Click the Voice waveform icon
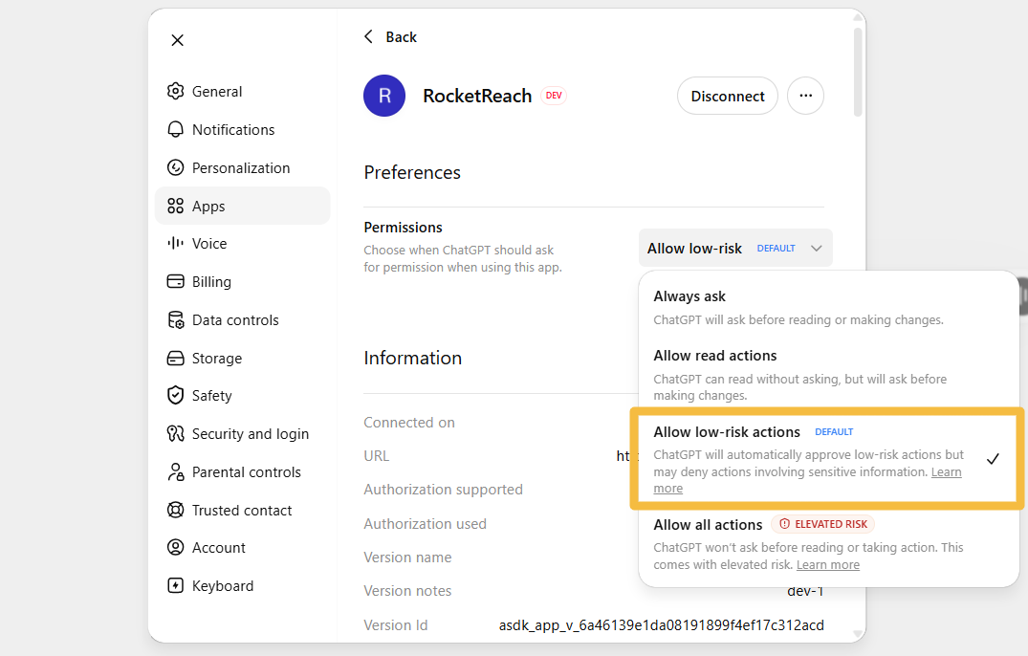The height and width of the screenshot is (656, 1028). [175, 243]
